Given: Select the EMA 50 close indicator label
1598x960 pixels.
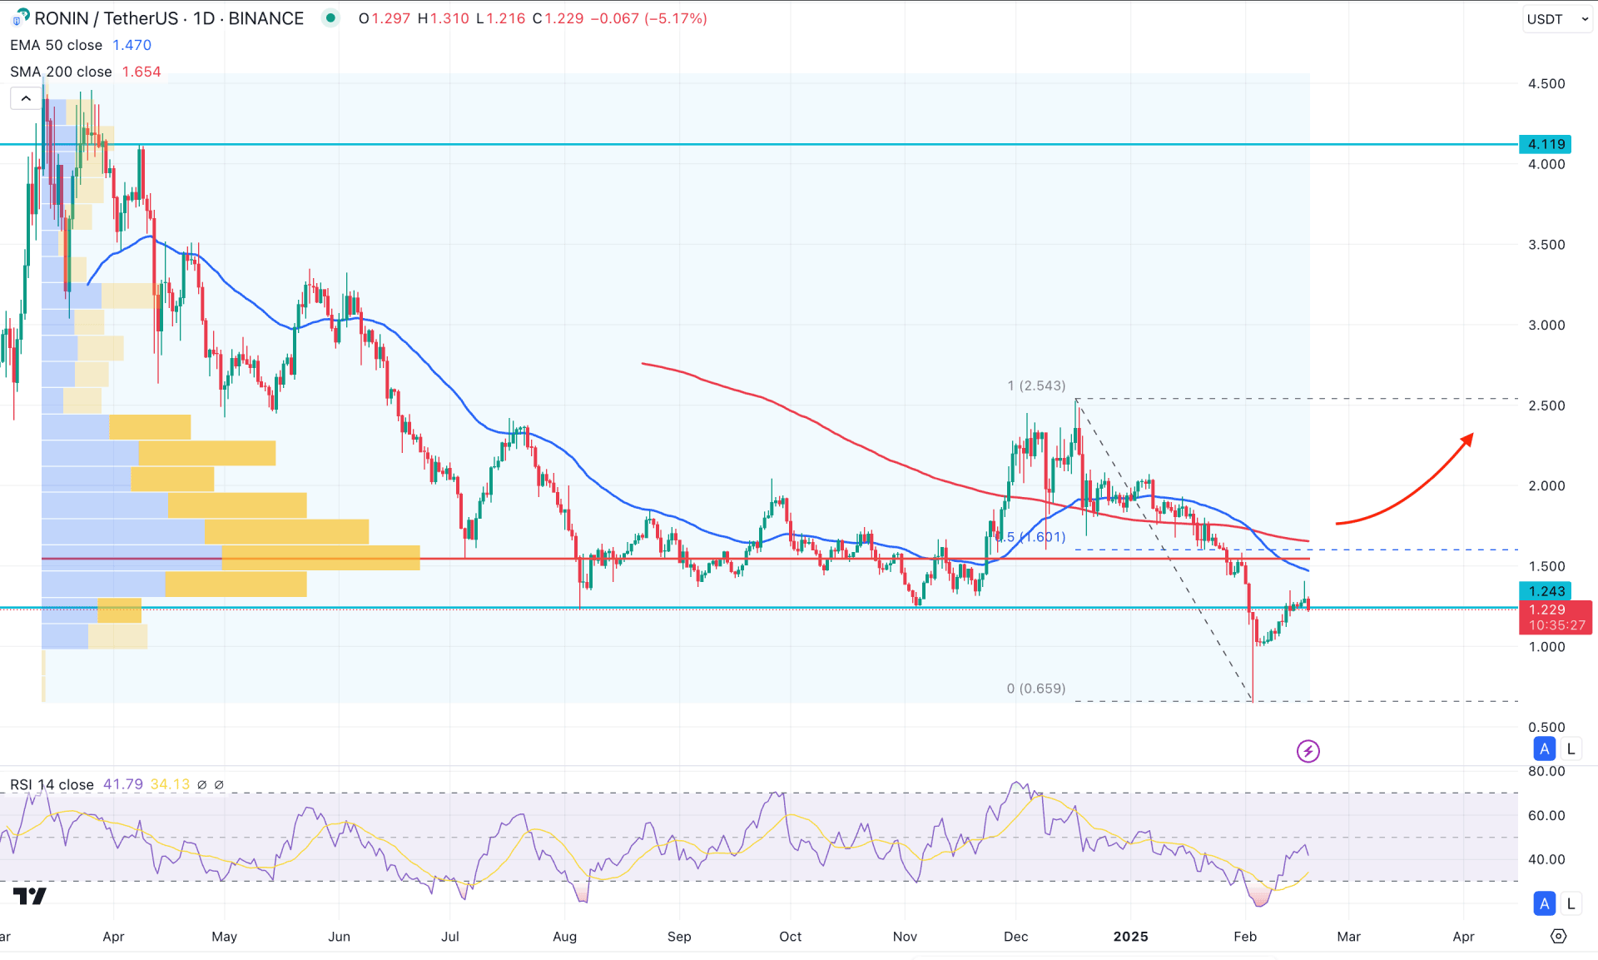Looking at the screenshot, I should click(x=56, y=45).
